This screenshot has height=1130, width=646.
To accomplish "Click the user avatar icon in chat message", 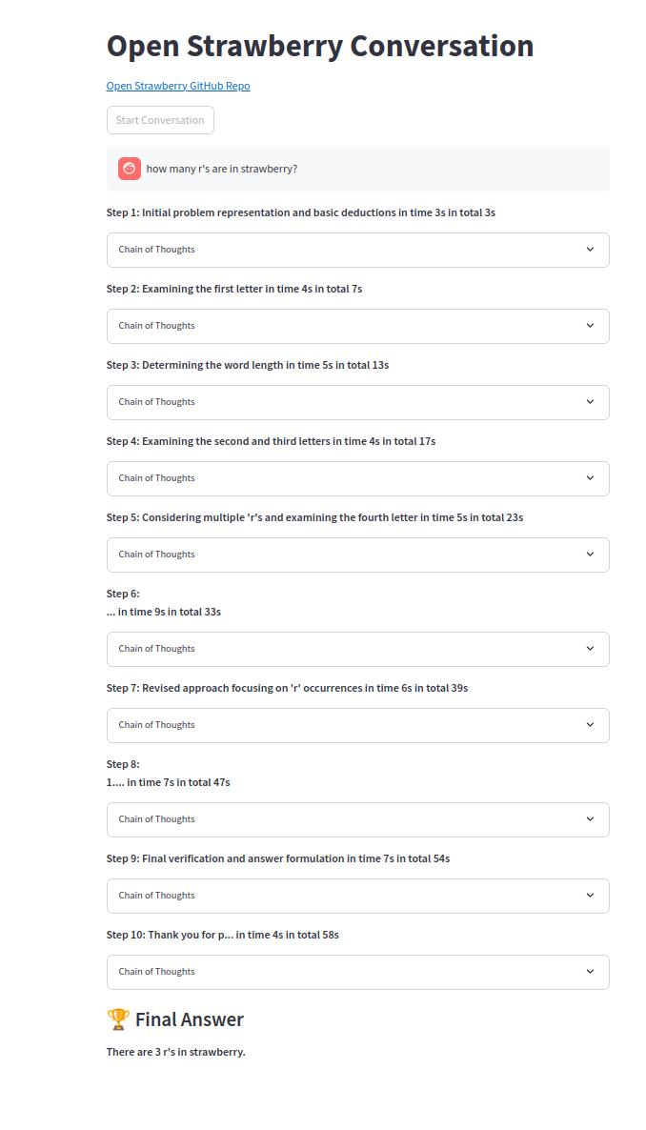I will click(x=130, y=169).
